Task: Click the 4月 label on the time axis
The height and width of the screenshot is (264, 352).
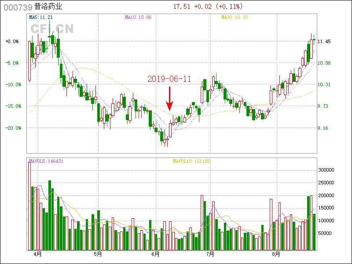Action: [x=37, y=254]
